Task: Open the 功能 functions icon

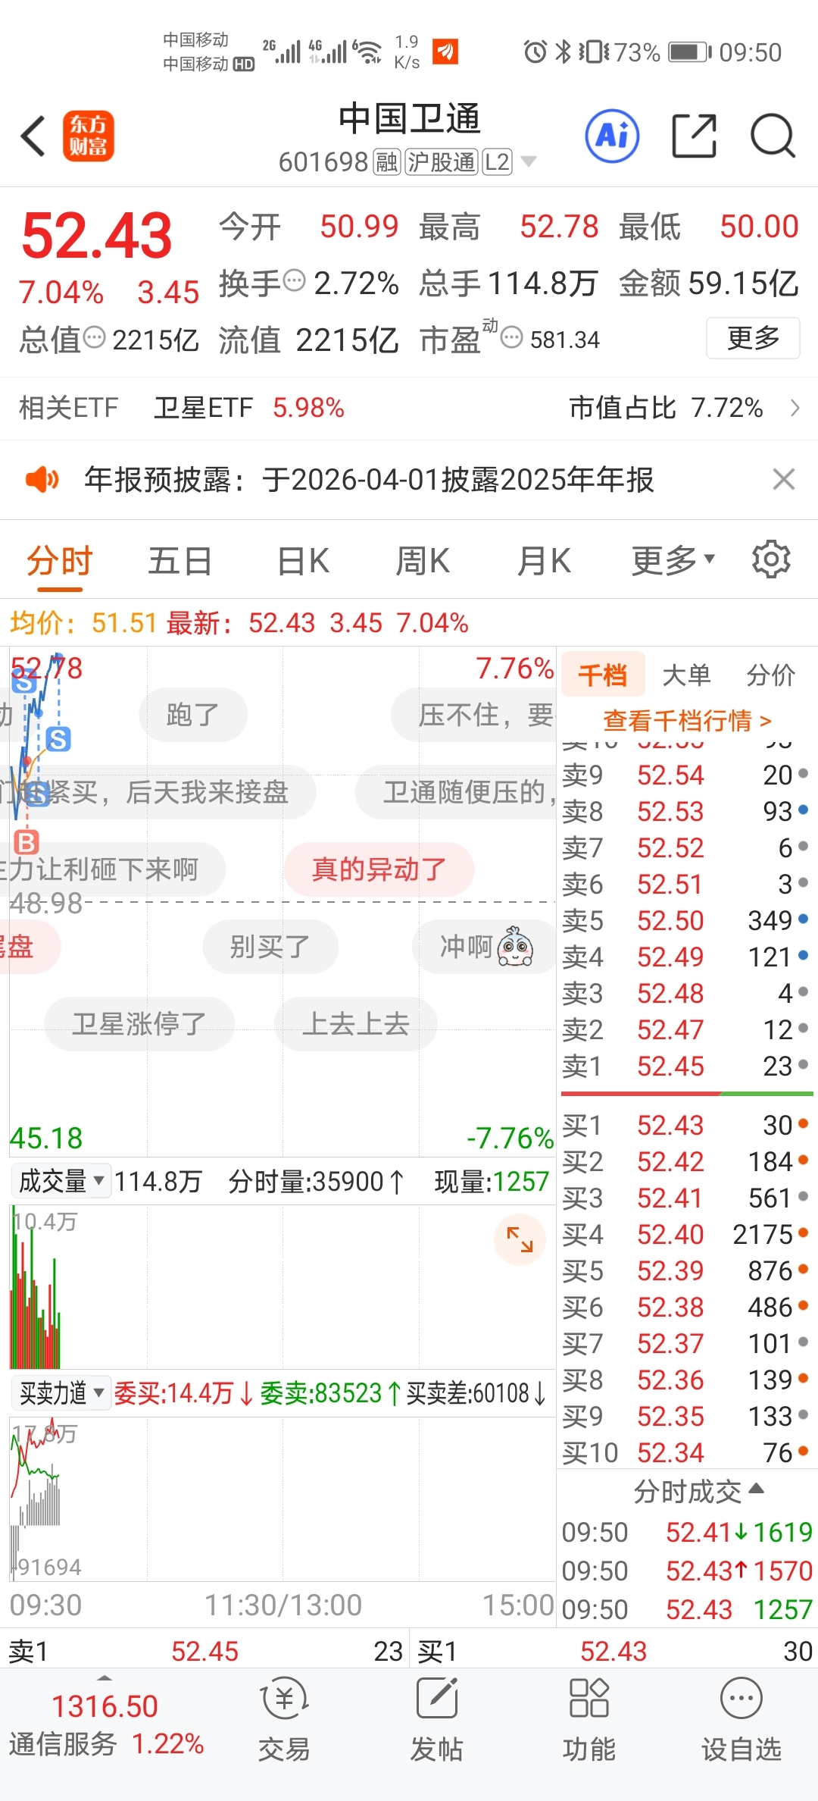Action: pyautogui.click(x=589, y=1721)
